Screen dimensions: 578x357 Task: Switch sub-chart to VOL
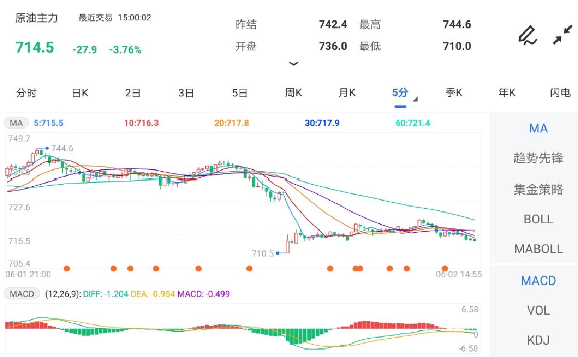tap(538, 310)
